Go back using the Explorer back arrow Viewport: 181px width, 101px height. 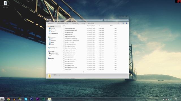48,20
